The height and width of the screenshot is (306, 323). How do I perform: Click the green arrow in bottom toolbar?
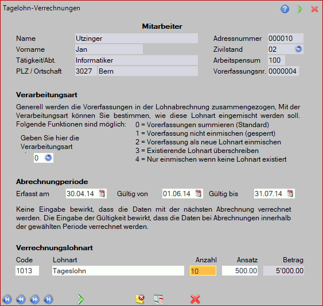pos(80,299)
